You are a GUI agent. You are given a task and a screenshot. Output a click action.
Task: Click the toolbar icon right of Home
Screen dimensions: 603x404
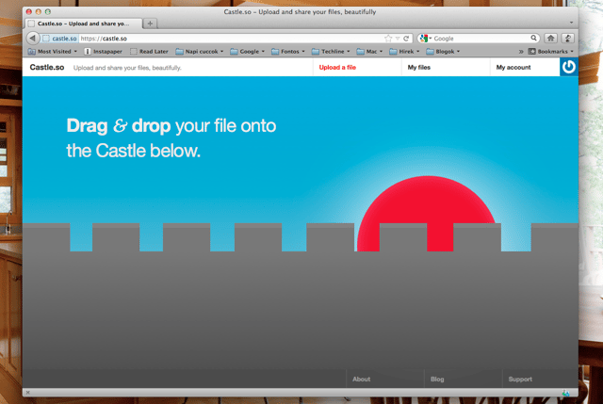(567, 38)
